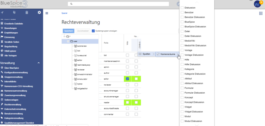Click the user folder icon in tree

[x=72, y=41]
